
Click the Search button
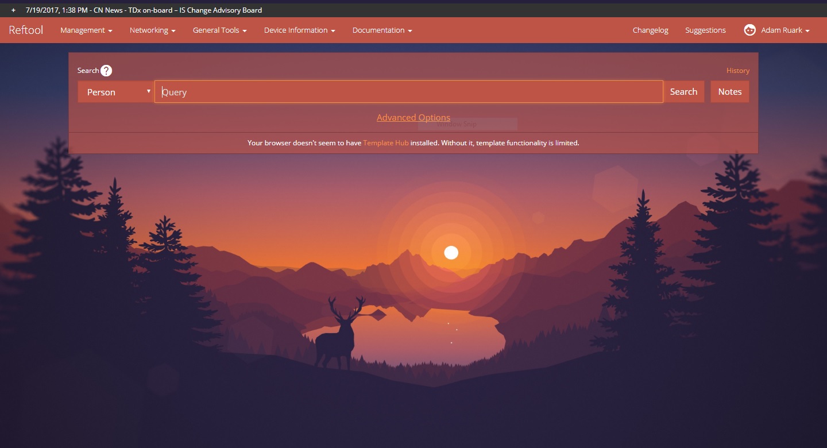683,92
